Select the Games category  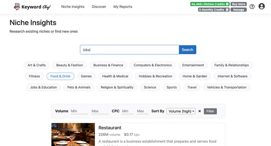[x=86, y=76]
